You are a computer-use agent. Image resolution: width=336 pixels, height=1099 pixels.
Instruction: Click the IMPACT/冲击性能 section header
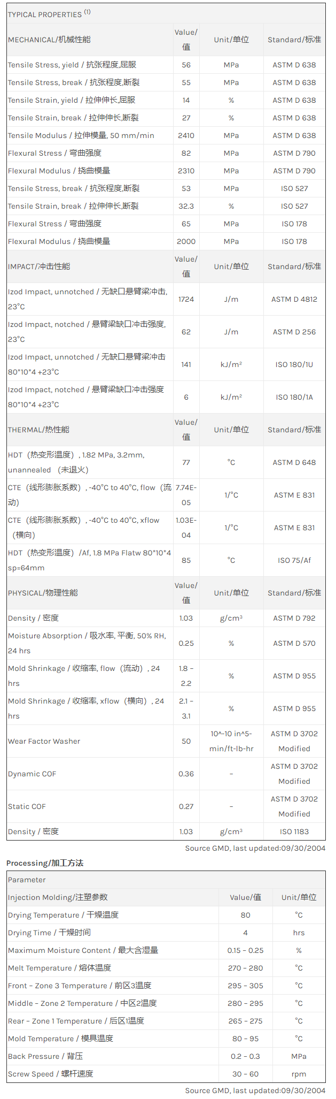coord(39,266)
